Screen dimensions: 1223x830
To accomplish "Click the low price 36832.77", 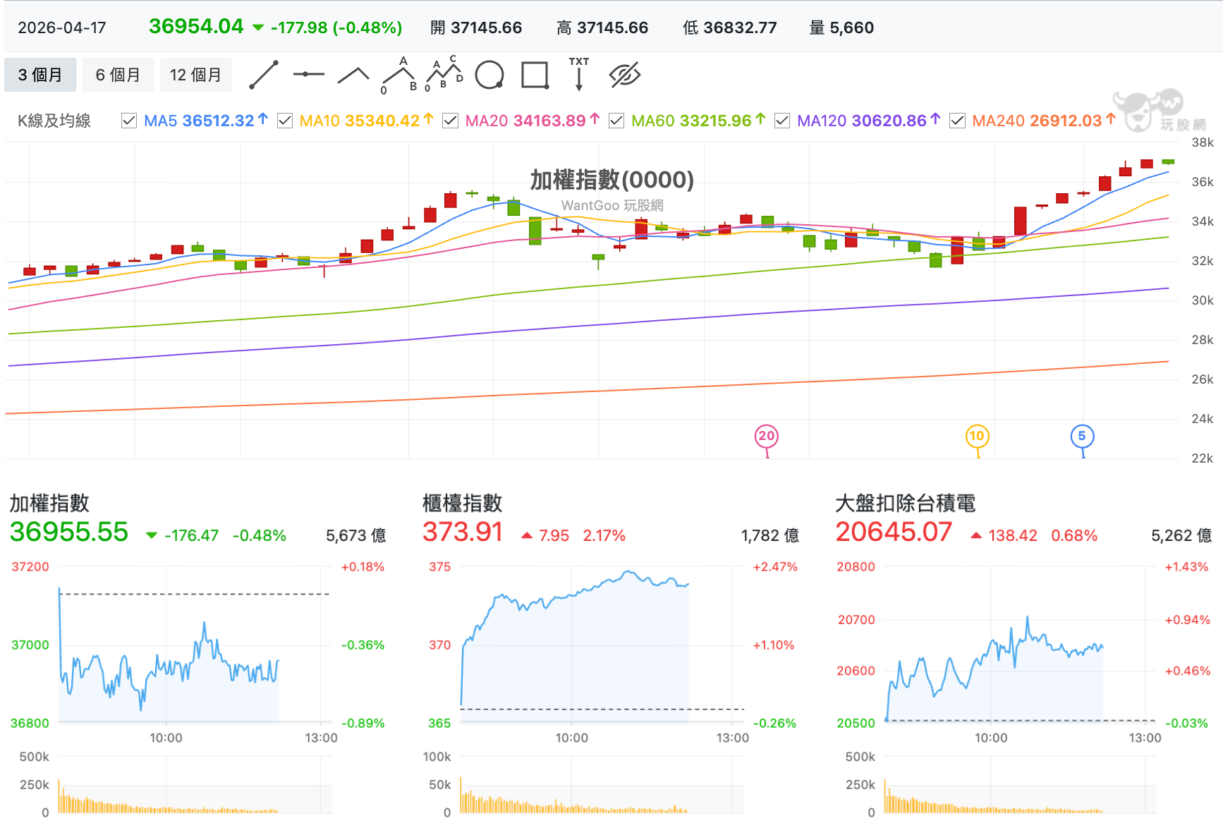I will (740, 28).
